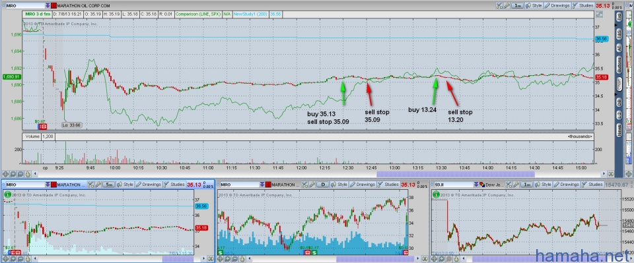Open the Style menu of the main chart
The height and width of the screenshot is (263, 634).
tap(534, 6)
